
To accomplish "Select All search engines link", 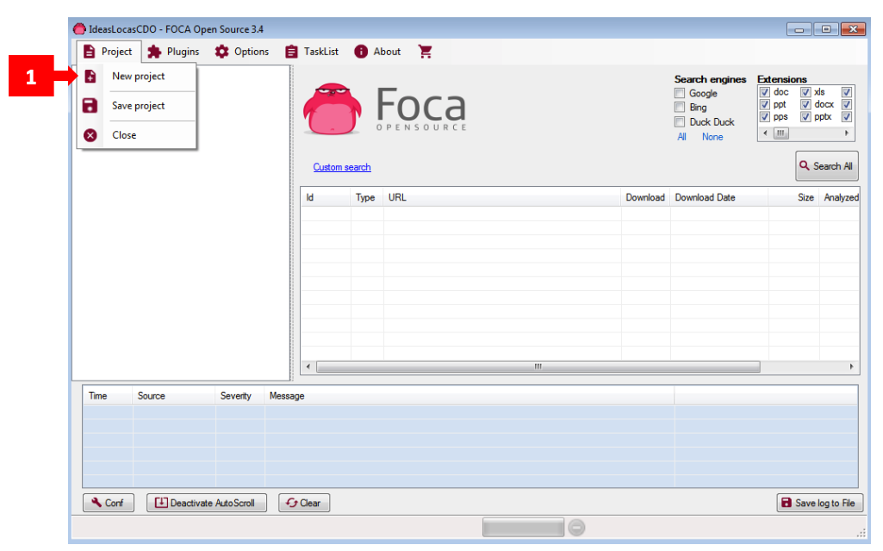I will (681, 137).
